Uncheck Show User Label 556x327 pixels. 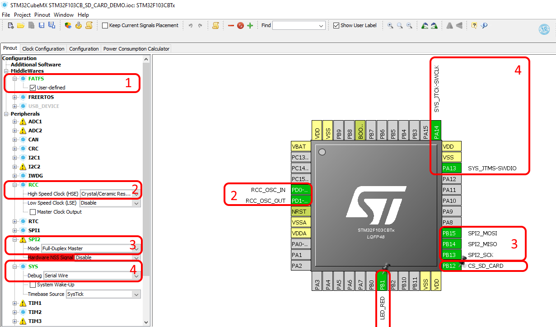(335, 25)
